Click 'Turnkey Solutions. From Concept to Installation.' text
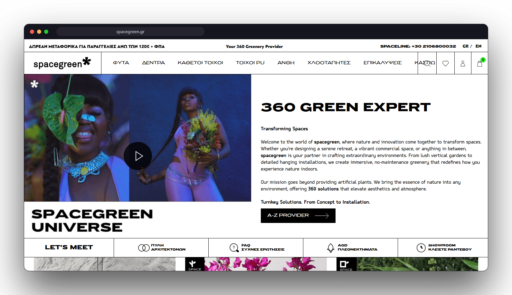This screenshot has height=295, width=512. 315,202
